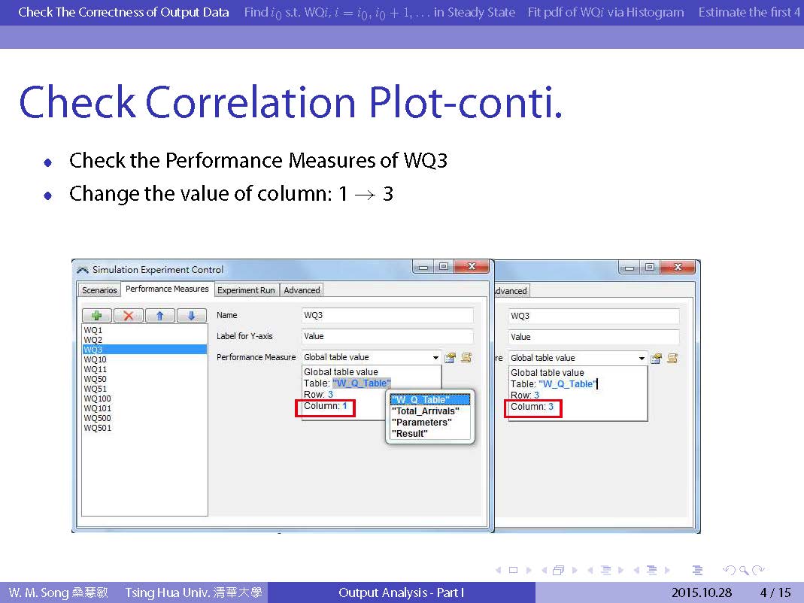
Task: Click the red X delete measure icon
Action: pos(129,316)
